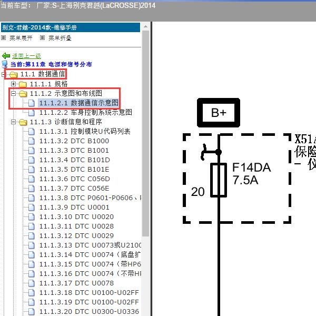Click document icon of 11.1.2.1 数据通信示意图

tap(31, 103)
